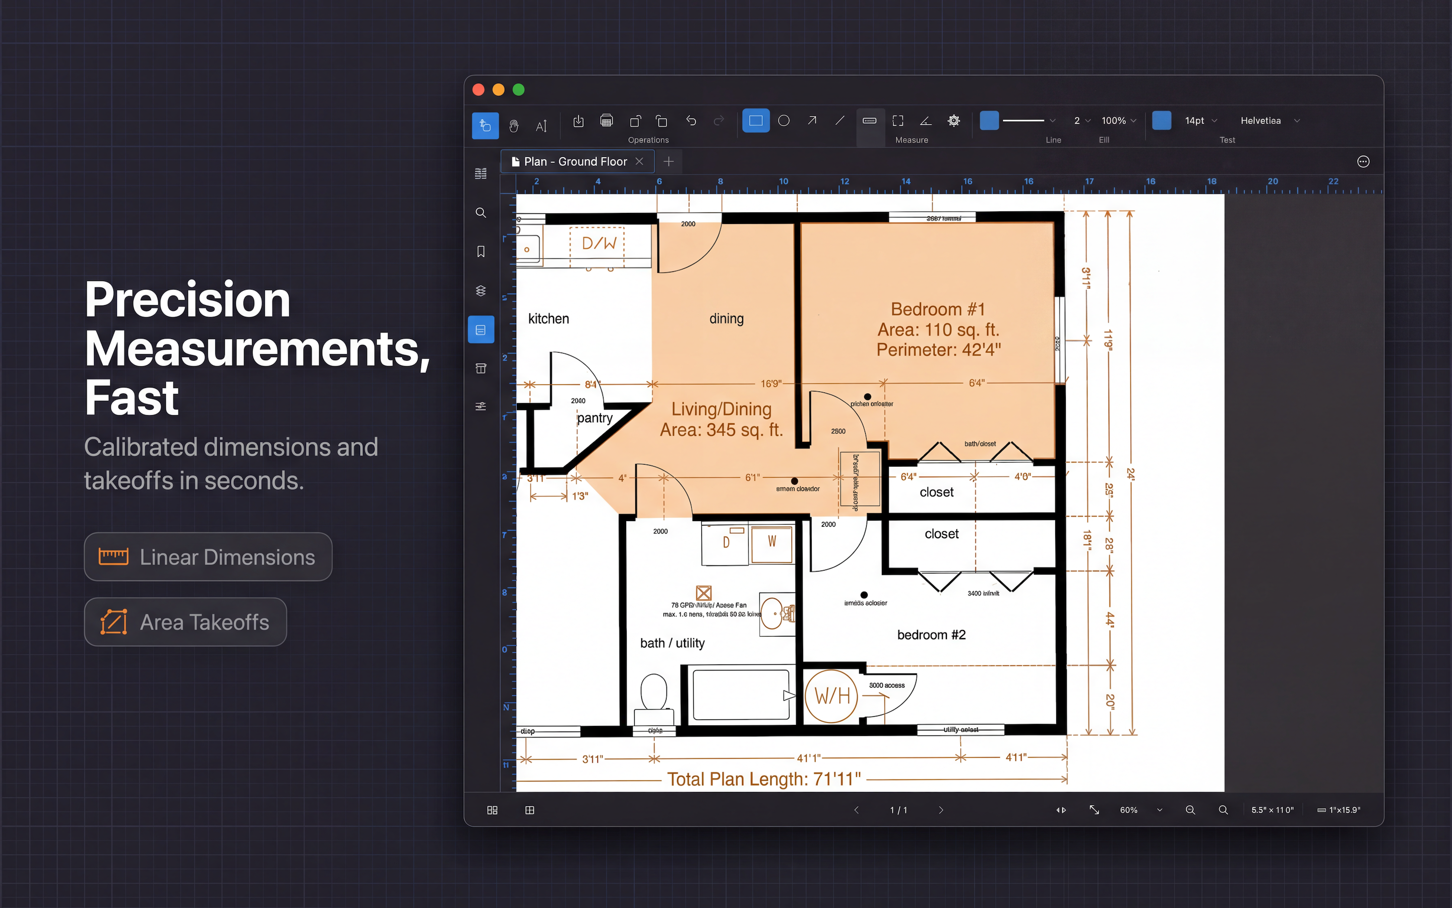Open the 14pt font size dropdown
Screen dimensions: 1452x908
[x=1200, y=121]
